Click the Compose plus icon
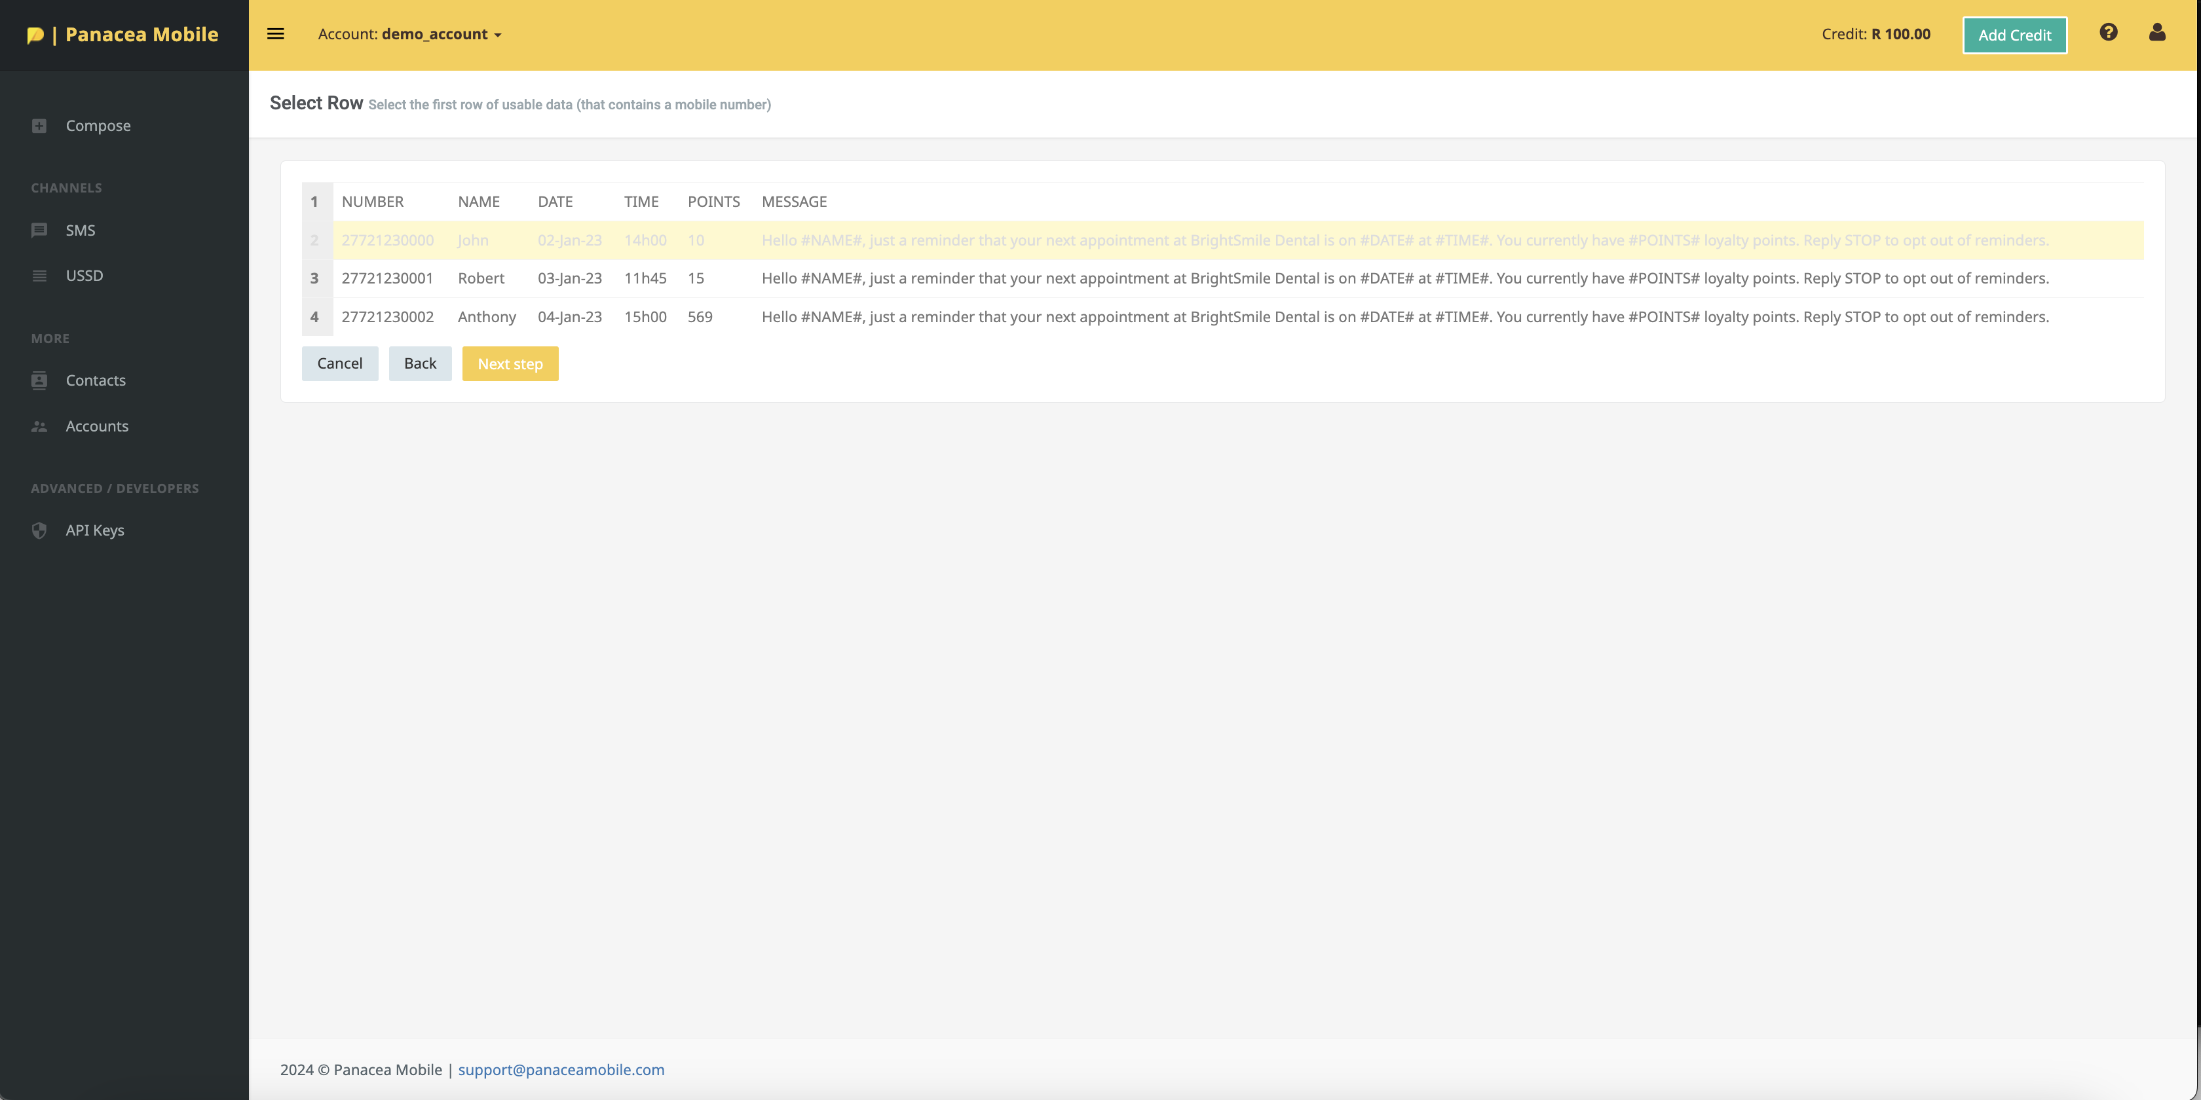The image size is (2201, 1100). (39, 126)
